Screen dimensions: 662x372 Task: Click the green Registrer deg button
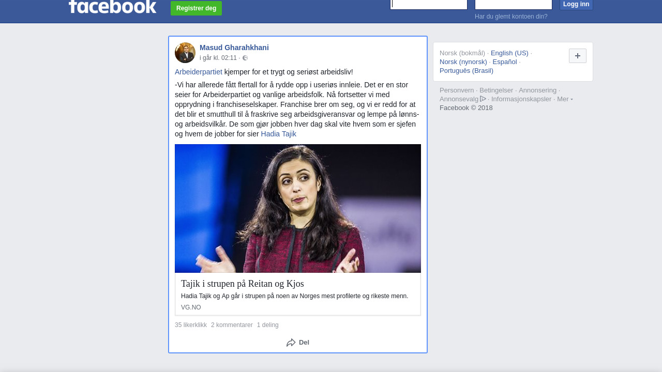pyautogui.click(x=196, y=8)
